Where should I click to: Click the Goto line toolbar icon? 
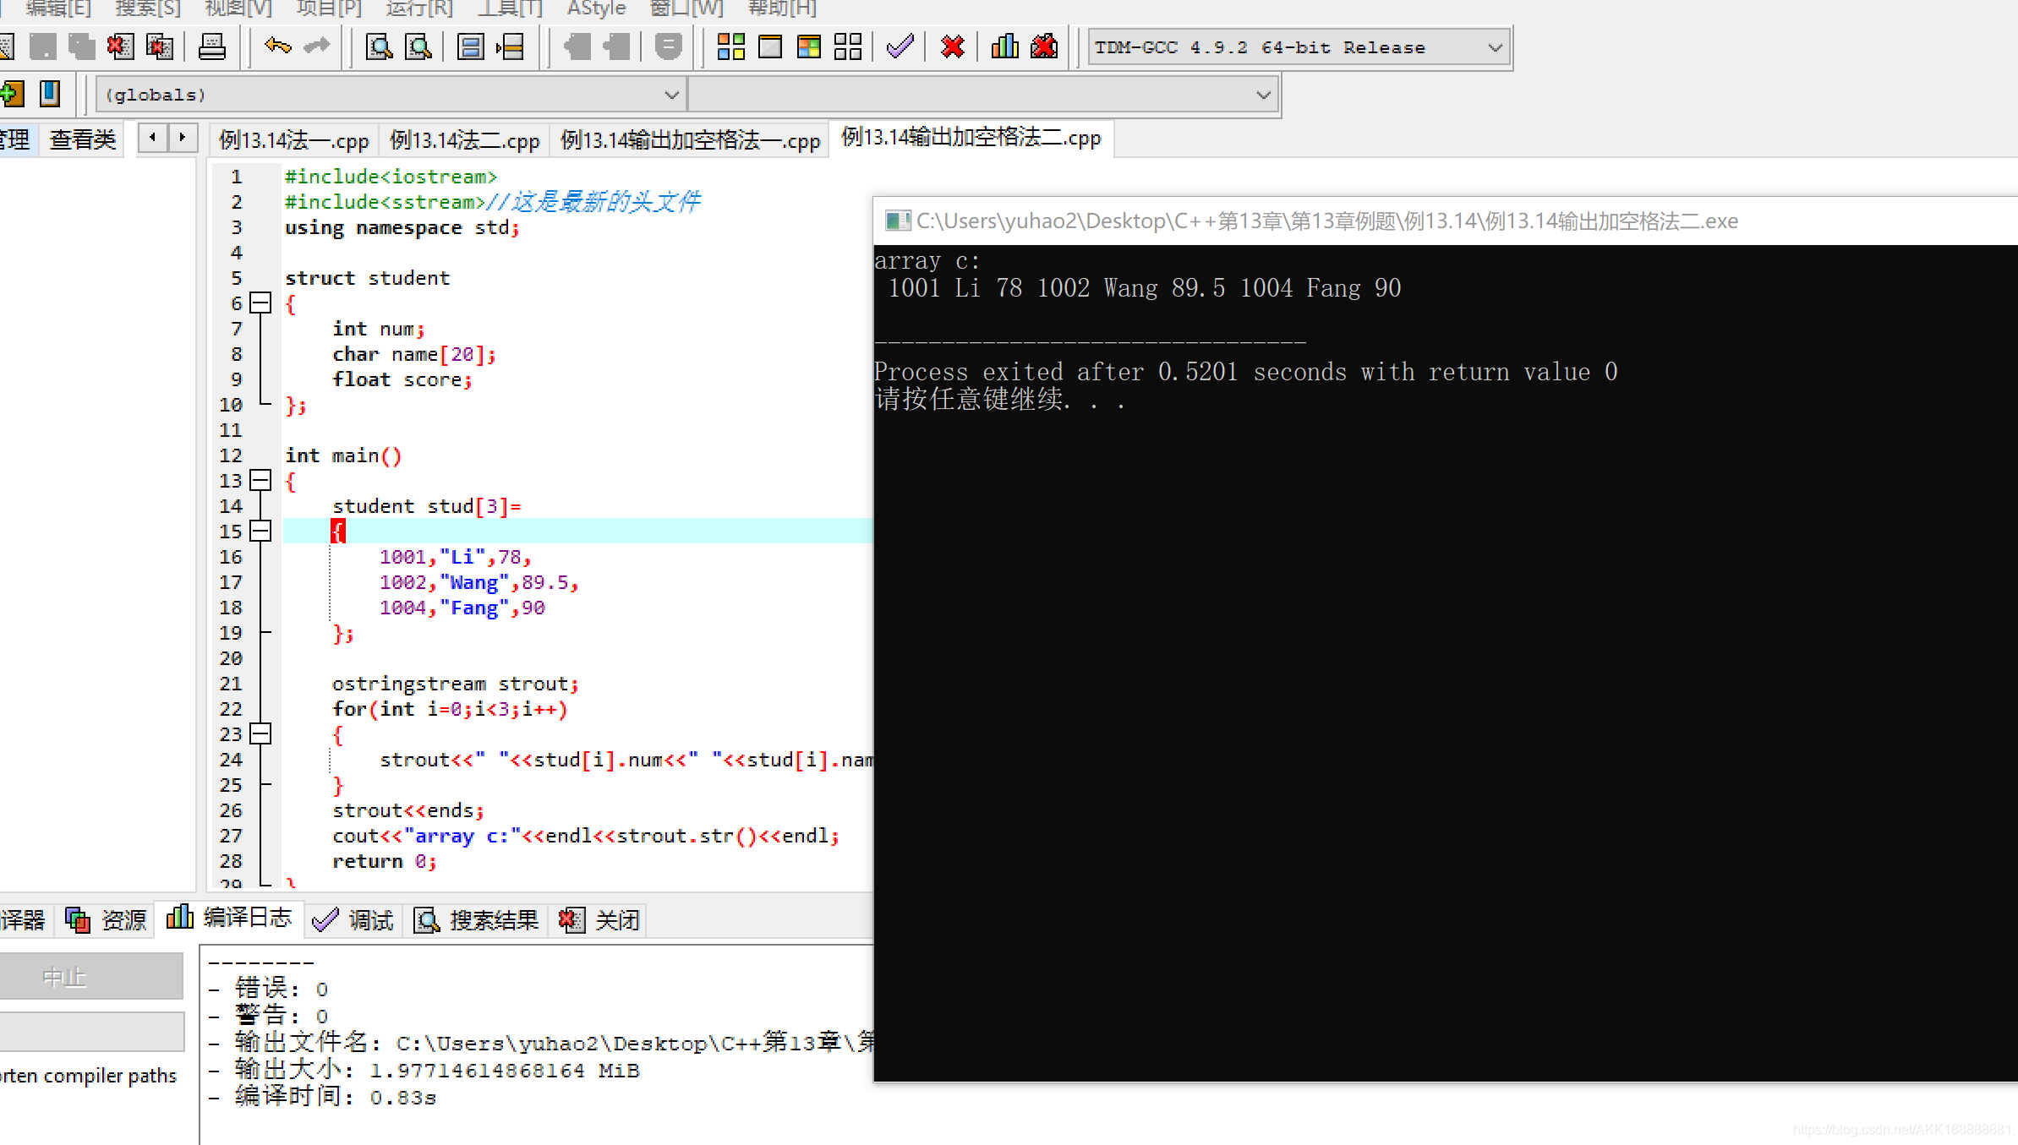pyautogui.click(x=511, y=46)
